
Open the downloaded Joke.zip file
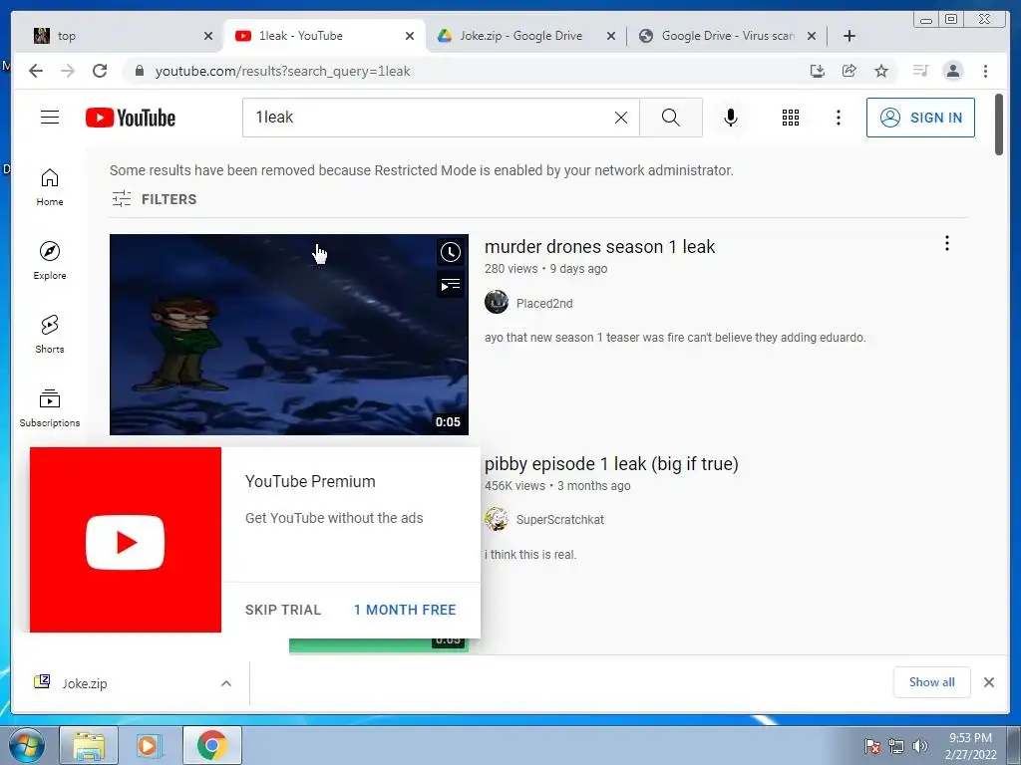[x=84, y=683]
